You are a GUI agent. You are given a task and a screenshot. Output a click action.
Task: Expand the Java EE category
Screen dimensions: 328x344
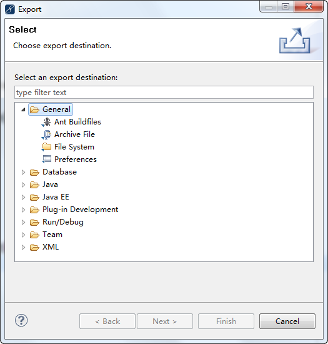[x=23, y=197]
